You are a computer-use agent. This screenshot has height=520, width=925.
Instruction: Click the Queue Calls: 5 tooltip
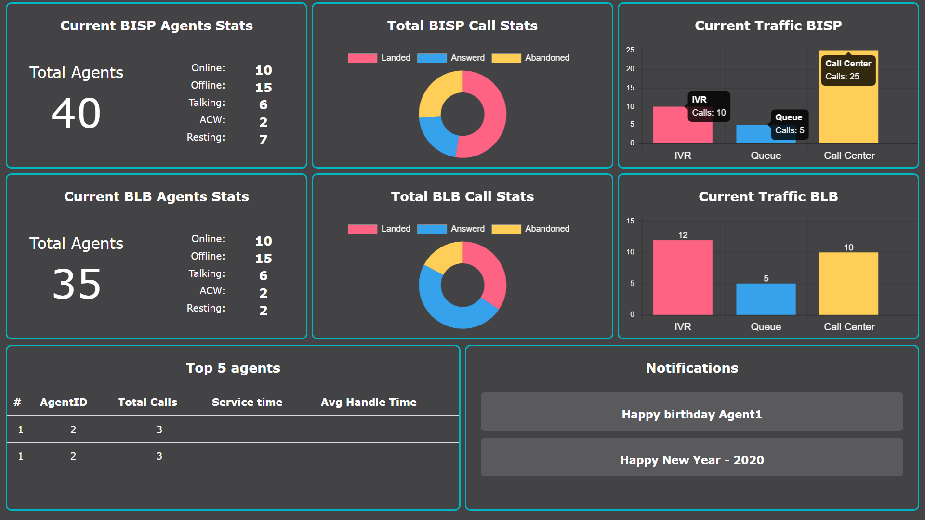coord(790,124)
